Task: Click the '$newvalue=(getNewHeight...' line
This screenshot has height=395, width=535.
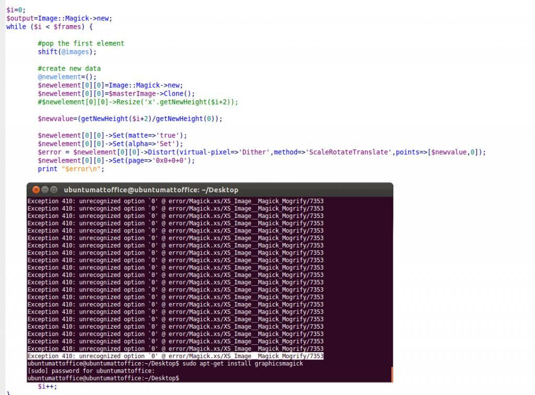Action: (x=130, y=119)
